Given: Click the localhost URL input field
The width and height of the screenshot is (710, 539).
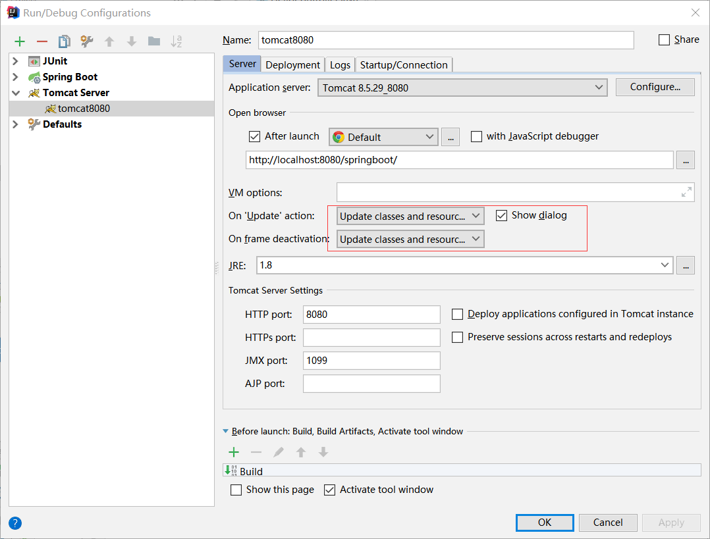Looking at the screenshot, I should [459, 160].
